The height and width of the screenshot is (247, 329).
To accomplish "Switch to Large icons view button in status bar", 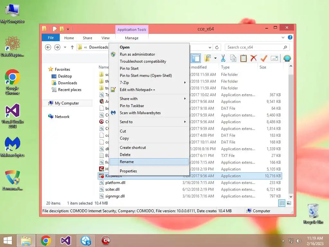I will point(289,203).
